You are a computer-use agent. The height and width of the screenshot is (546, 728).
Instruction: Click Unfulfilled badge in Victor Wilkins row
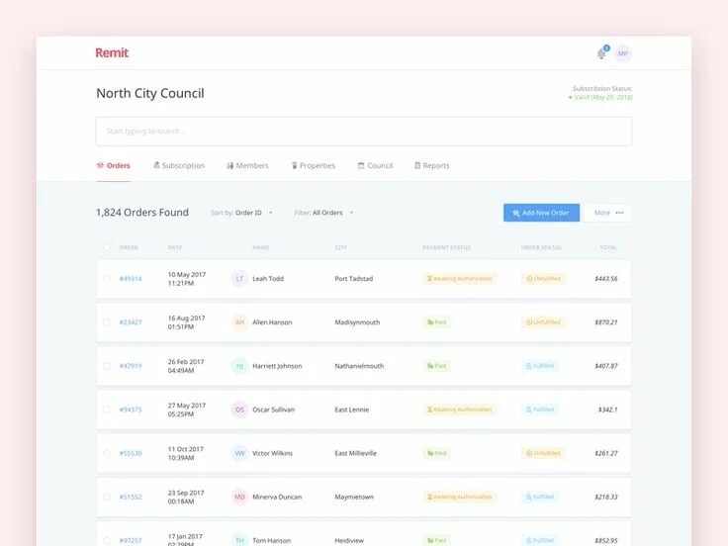[543, 453]
